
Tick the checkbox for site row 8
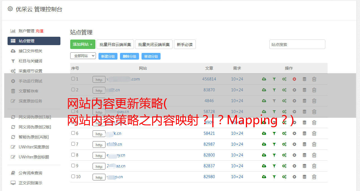pos(73,155)
